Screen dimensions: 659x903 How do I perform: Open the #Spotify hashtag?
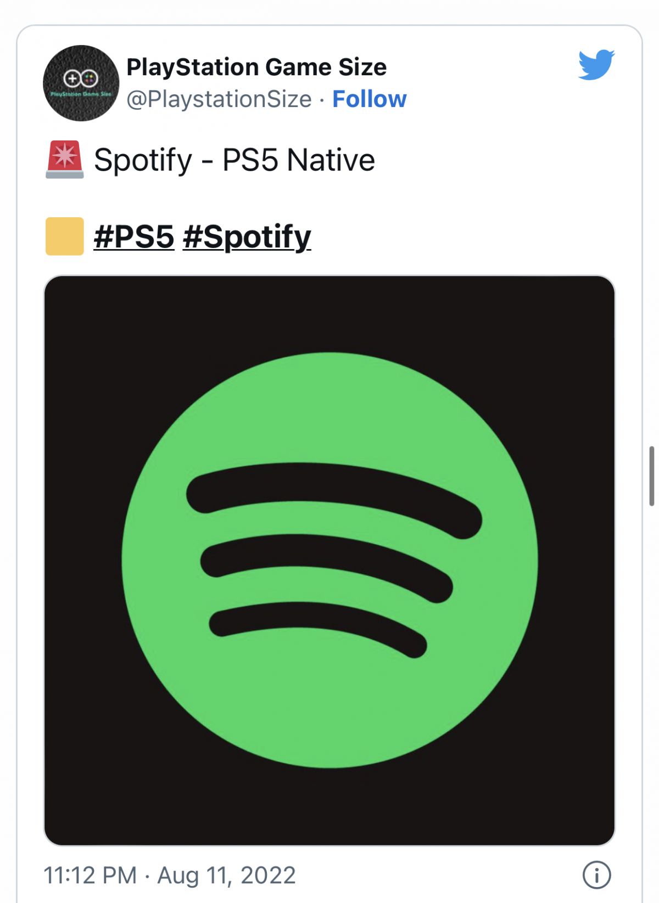click(x=247, y=236)
